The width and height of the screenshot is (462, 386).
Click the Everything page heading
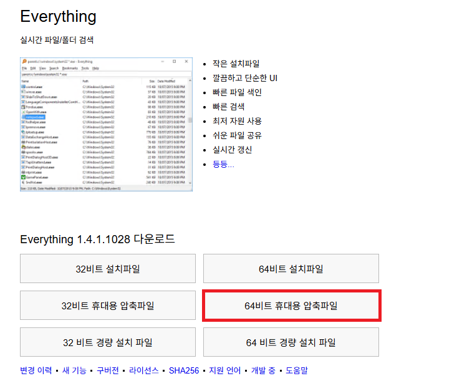[59, 16]
